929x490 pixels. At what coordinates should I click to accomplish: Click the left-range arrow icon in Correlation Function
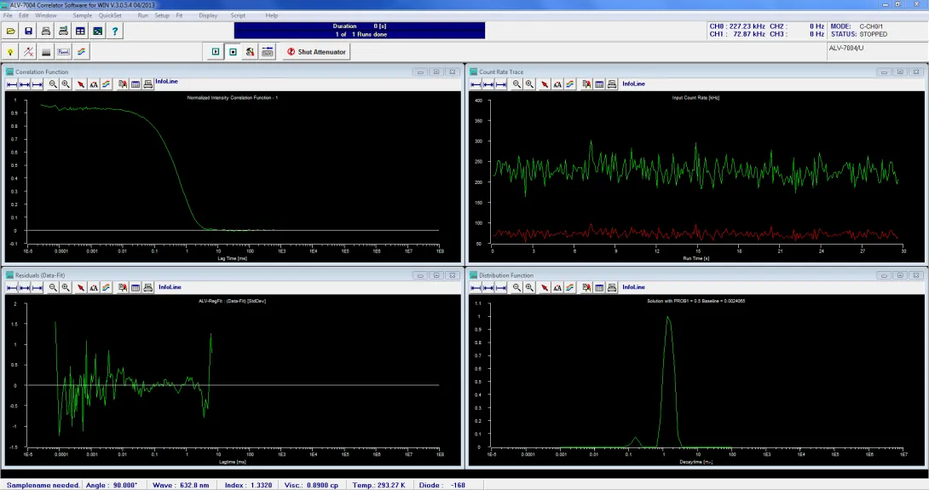coord(12,84)
